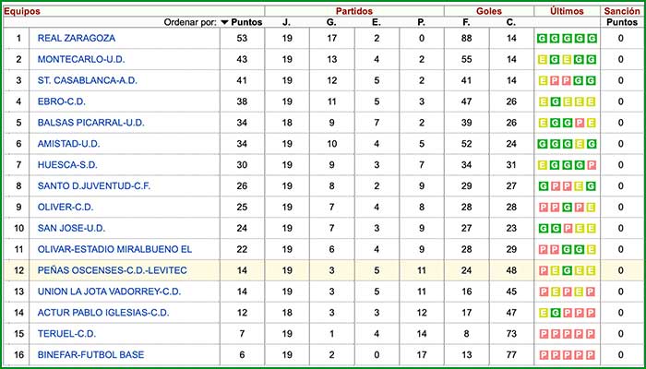Sort by the F. goals column header
Screen dimensions: 646x369
[467, 22]
